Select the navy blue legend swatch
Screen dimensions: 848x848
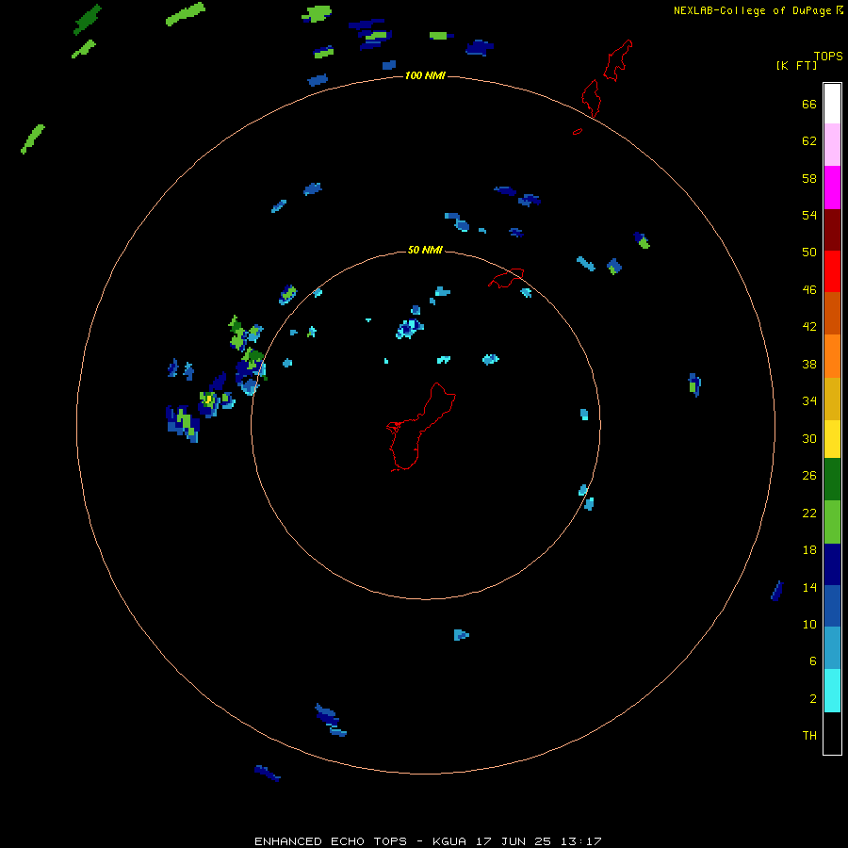(832, 564)
